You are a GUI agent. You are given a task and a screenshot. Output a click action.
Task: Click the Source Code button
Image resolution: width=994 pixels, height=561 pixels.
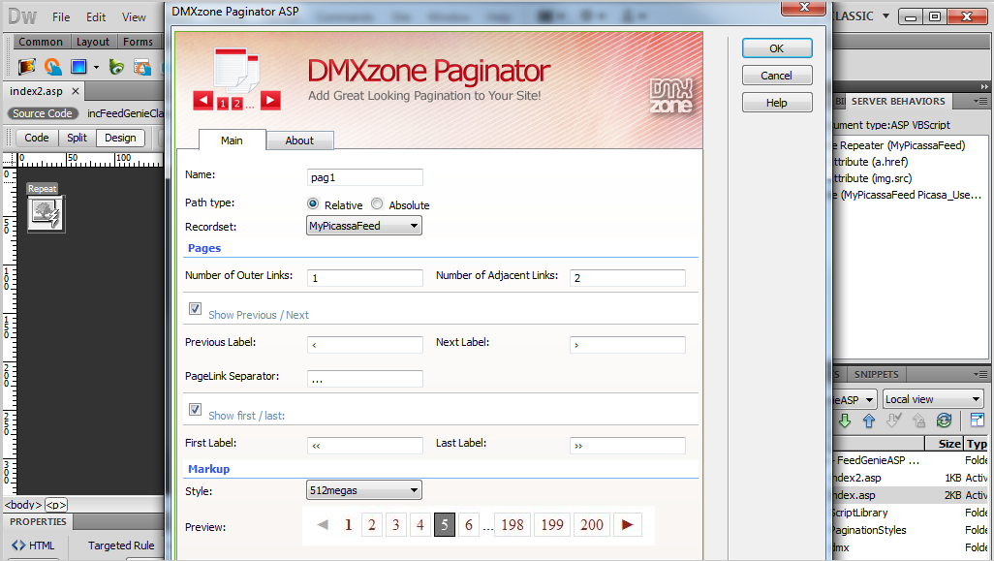[43, 113]
